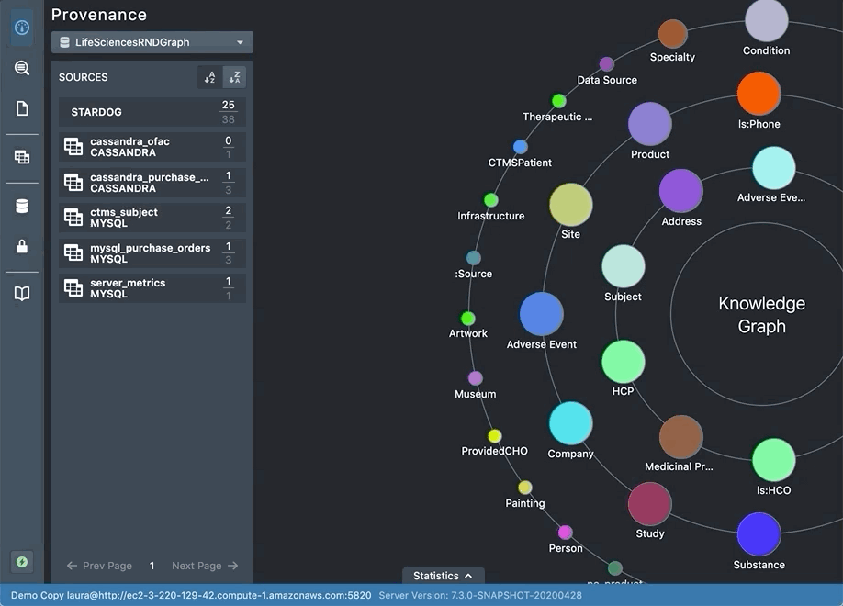Toggle ascending A-Z sort for sources
Image resolution: width=843 pixels, height=606 pixels.
pos(208,77)
